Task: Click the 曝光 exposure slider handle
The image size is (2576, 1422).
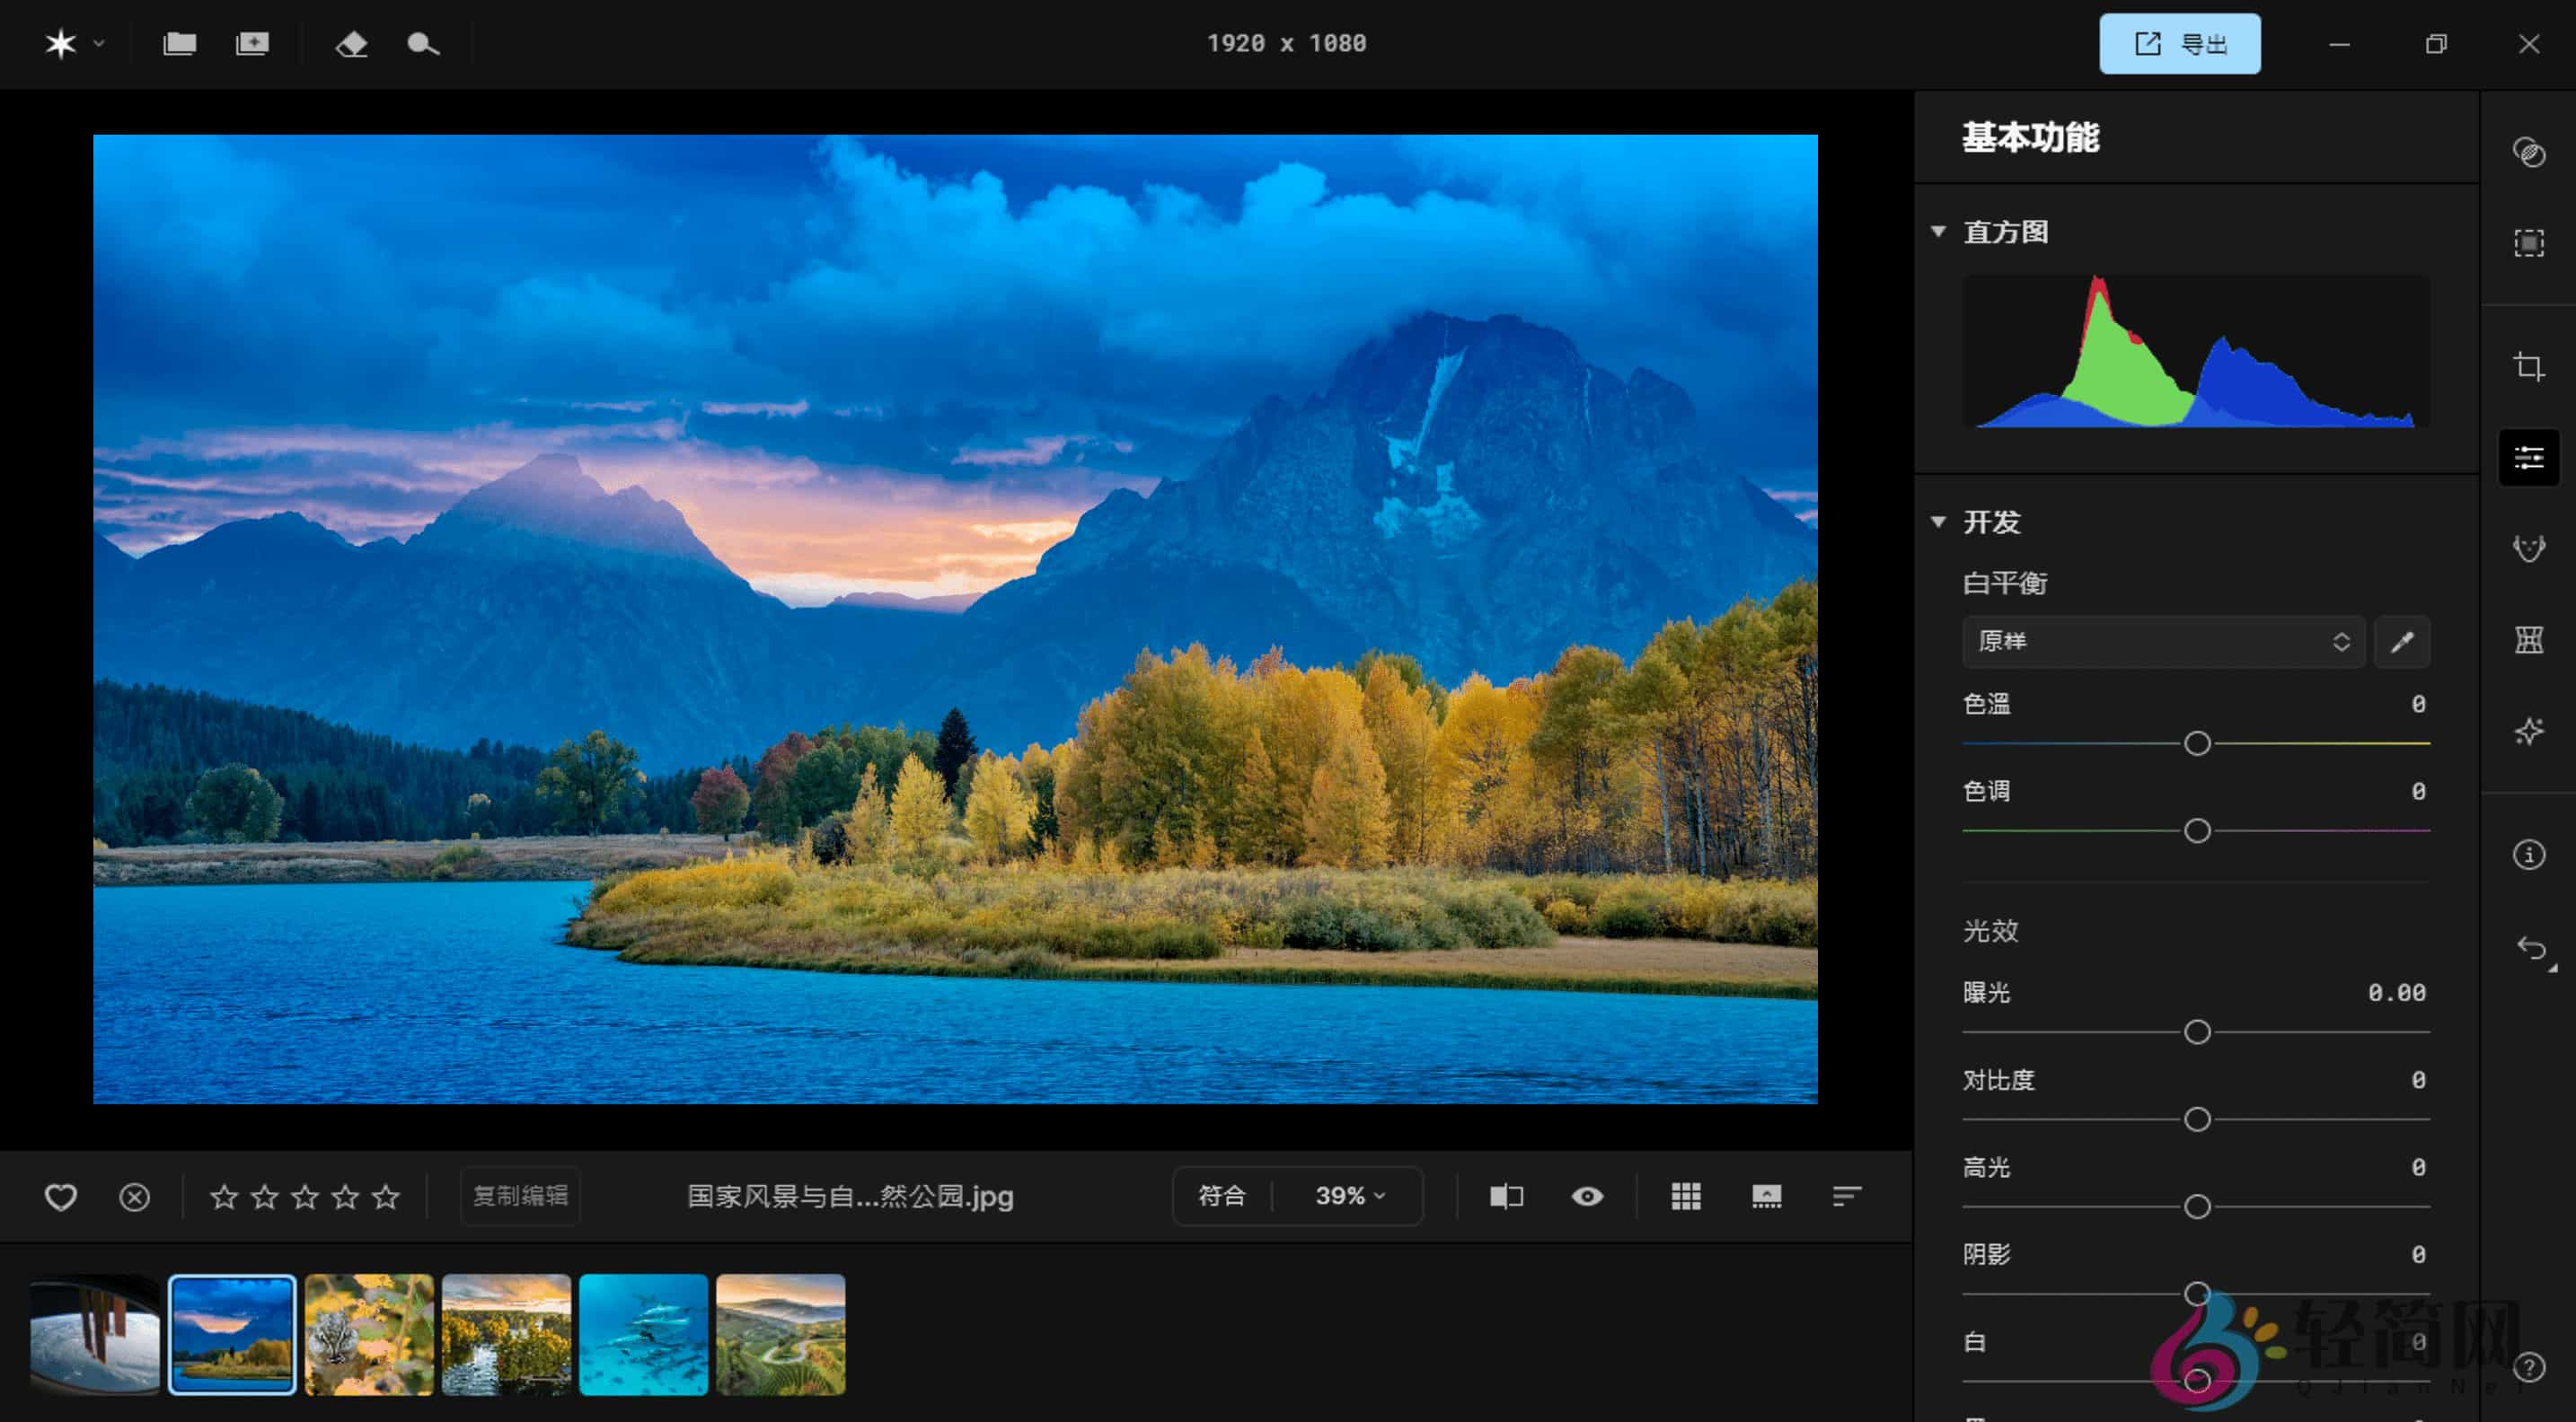Action: pos(2196,1032)
